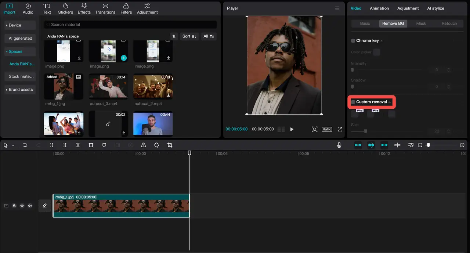The height and width of the screenshot is (253, 470).
Task: Mirror the clip horizontally
Action: 144,145
